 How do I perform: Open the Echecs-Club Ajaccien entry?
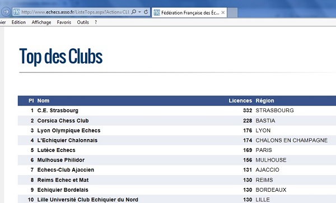[x=66, y=170]
